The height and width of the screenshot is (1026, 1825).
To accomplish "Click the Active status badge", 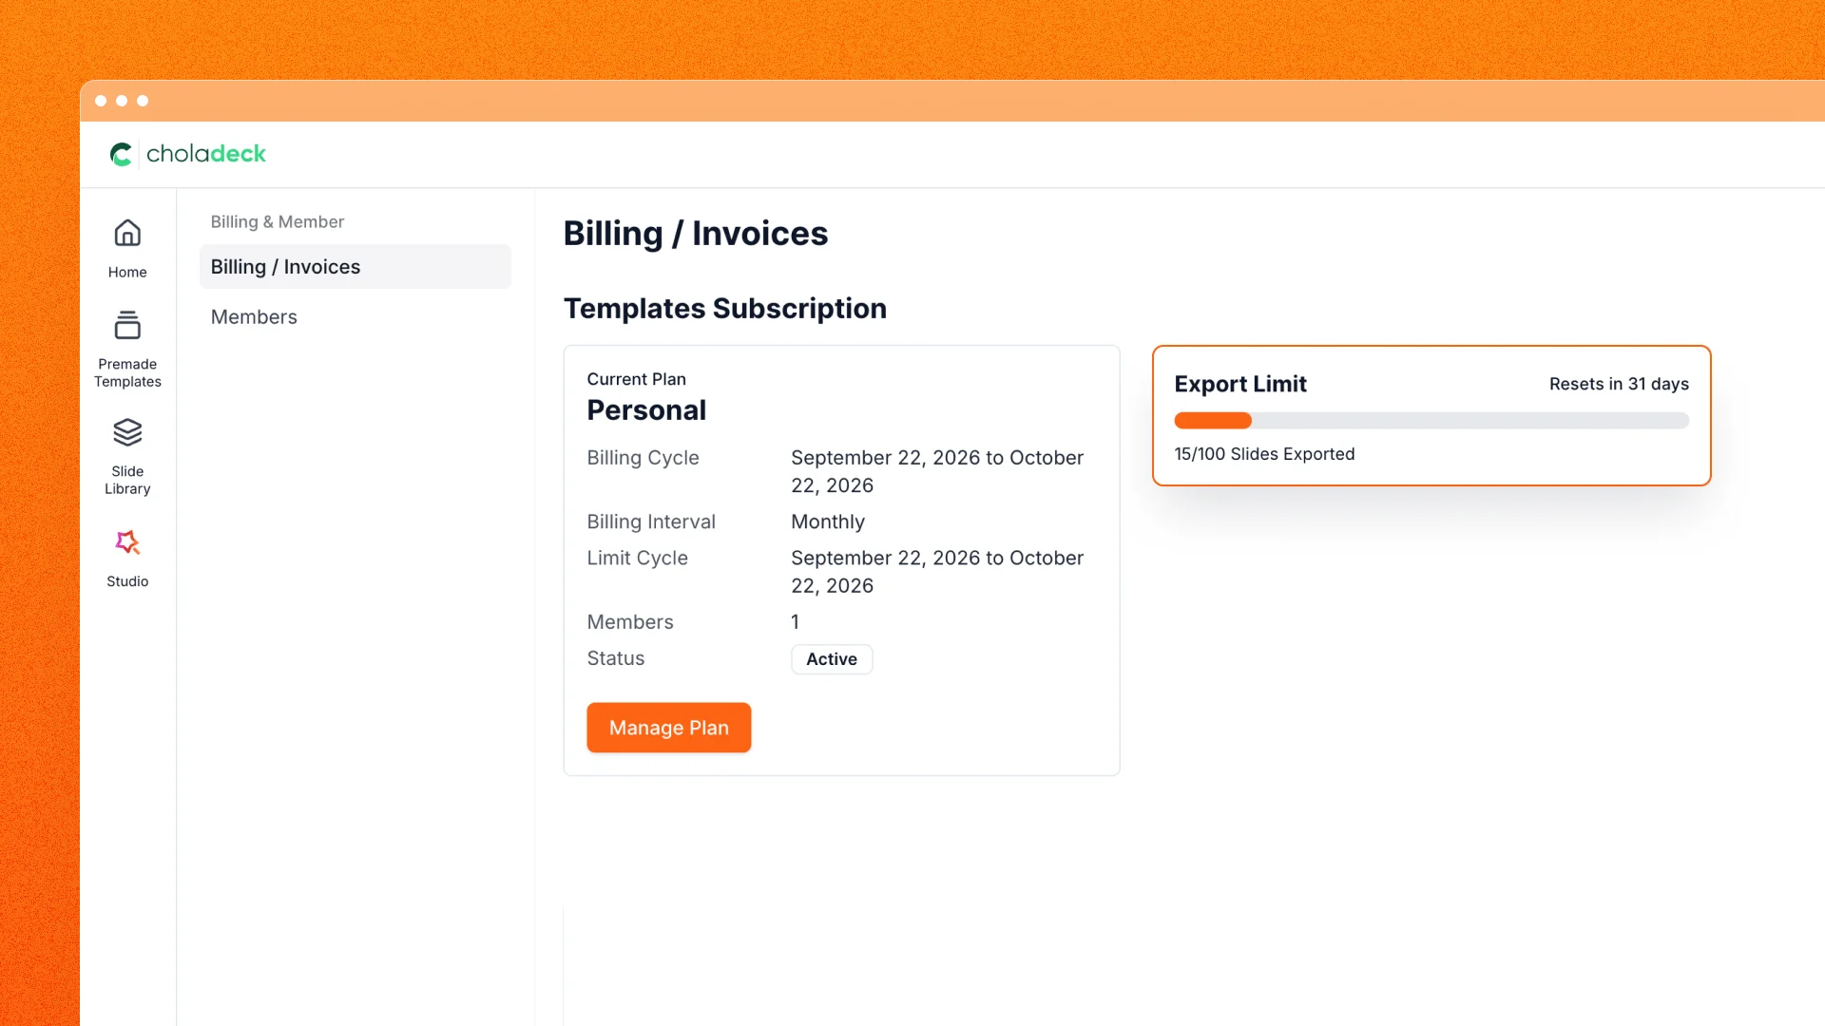I will click(832, 659).
